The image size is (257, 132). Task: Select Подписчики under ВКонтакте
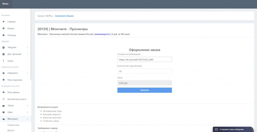pyautogui.click(x=13, y=125)
